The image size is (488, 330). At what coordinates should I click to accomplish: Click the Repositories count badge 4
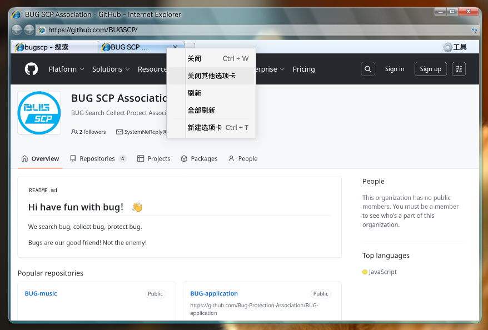click(123, 159)
